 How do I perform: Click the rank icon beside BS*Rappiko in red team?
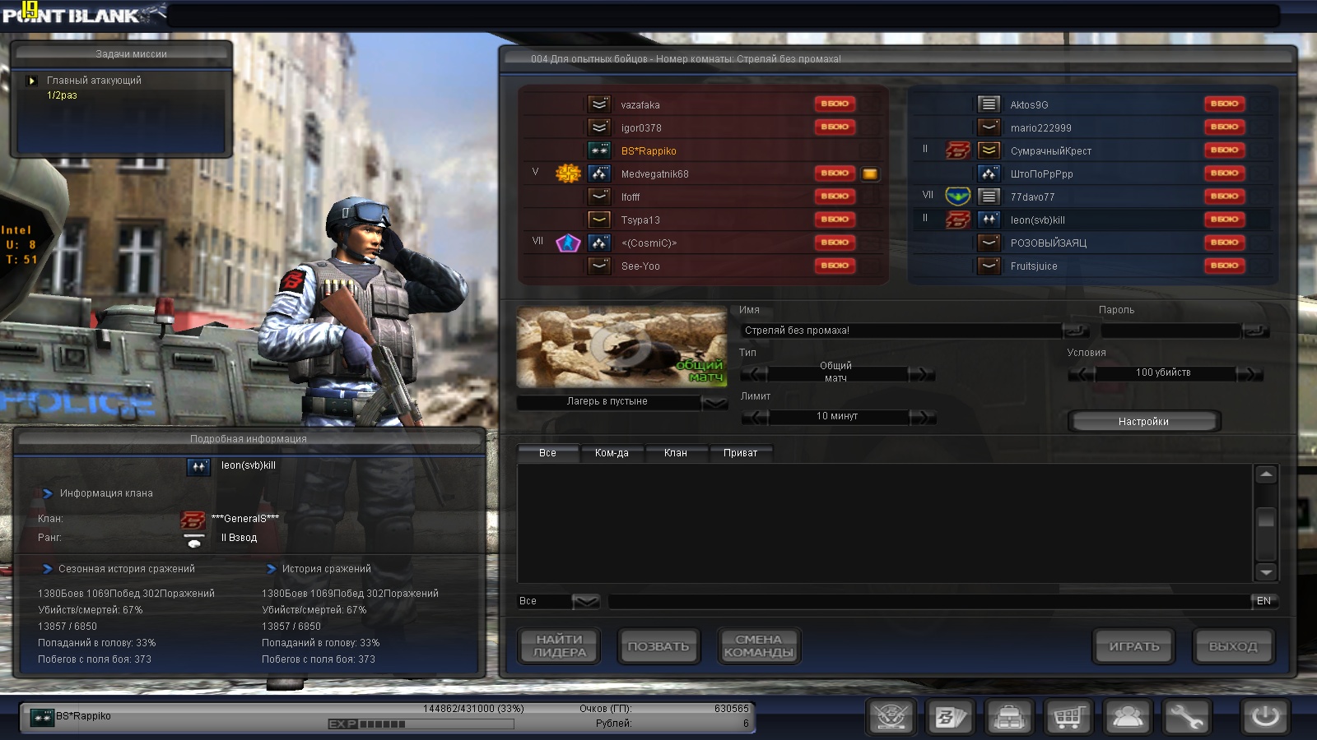599,150
